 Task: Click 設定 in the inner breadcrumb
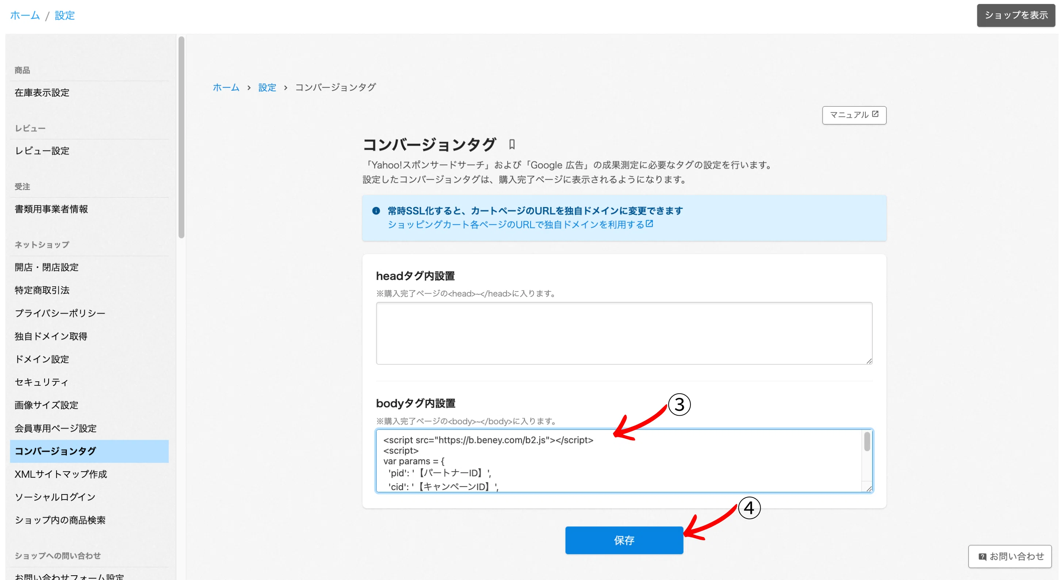point(267,87)
